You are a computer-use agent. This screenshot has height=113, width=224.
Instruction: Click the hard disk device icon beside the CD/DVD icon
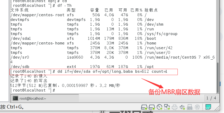[152, 107]
